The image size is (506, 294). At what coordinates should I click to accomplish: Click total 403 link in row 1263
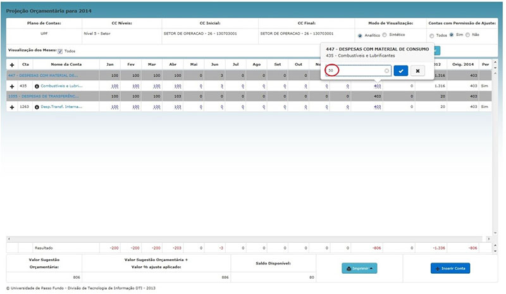pos(377,107)
